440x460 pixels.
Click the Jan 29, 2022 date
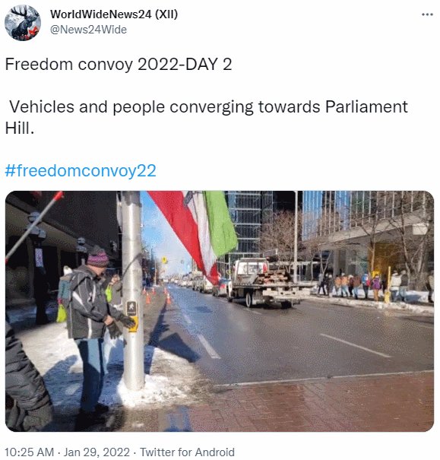[x=97, y=452]
